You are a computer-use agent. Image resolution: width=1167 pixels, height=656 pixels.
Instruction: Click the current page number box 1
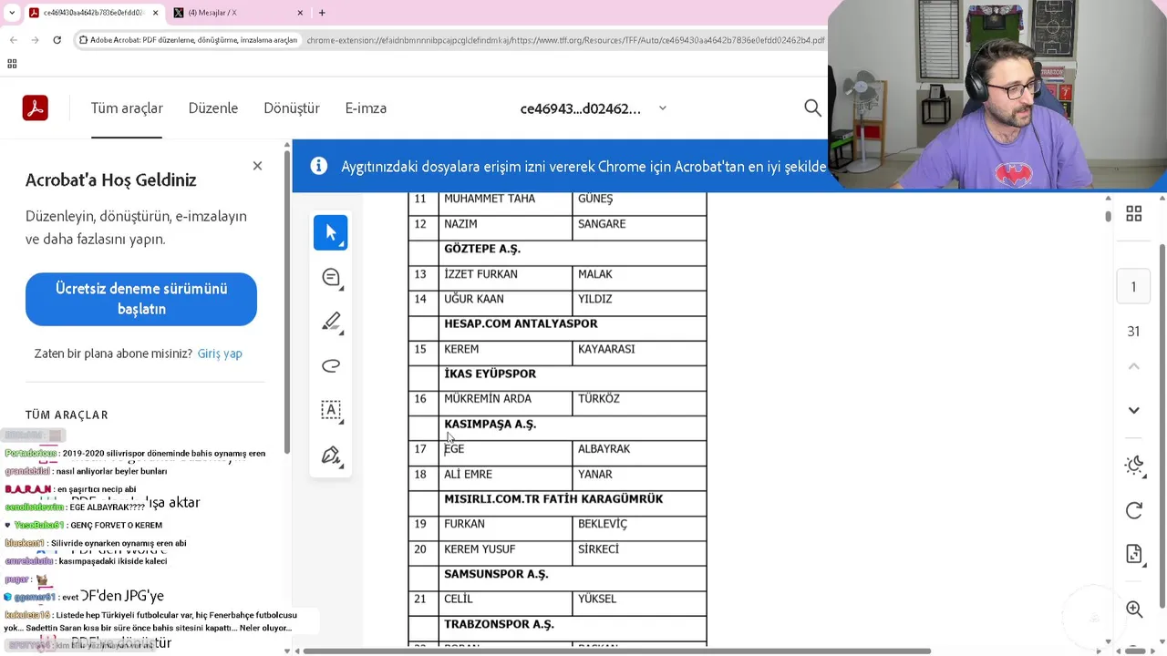click(1133, 287)
